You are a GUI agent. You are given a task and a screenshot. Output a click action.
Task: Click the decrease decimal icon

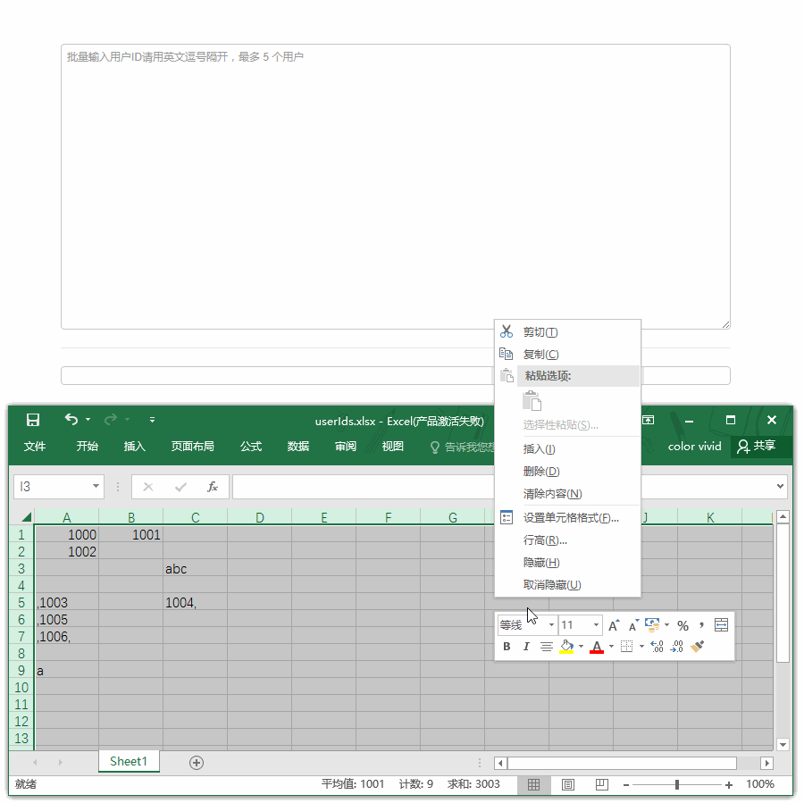pyautogui.click(x=677, y=647)
